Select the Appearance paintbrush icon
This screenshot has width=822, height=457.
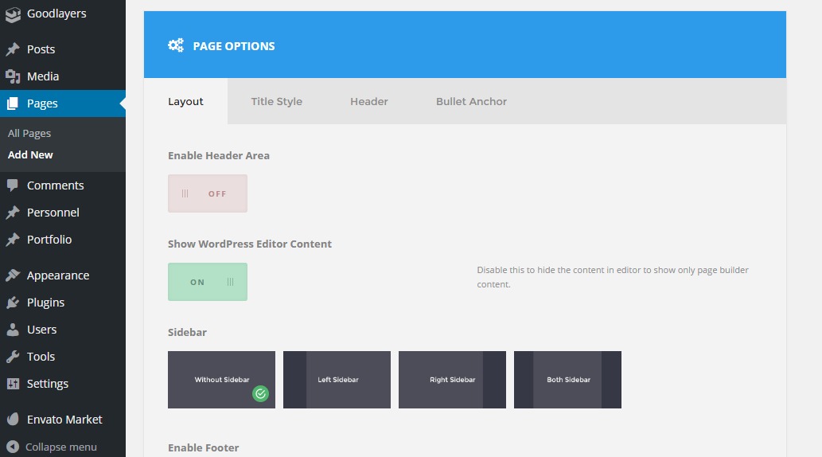pyautogui.click(x=13, y=275)
